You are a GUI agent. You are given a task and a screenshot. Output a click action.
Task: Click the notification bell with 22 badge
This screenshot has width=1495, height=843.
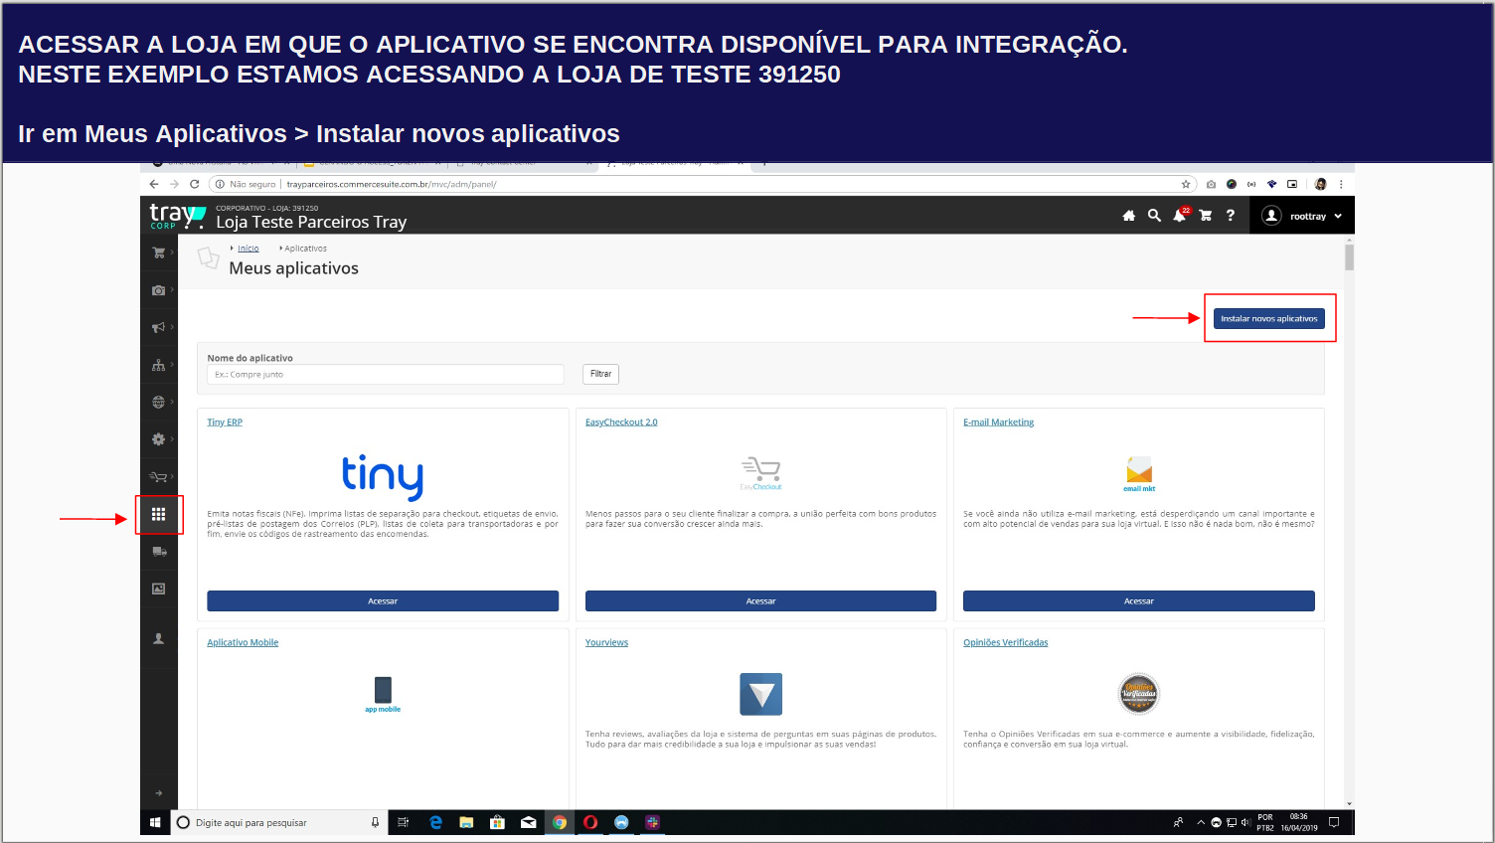click(x=1179, y=216)
